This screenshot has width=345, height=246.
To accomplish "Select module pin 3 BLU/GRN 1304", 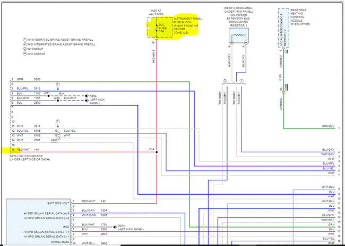I will (x=90, y=211).
